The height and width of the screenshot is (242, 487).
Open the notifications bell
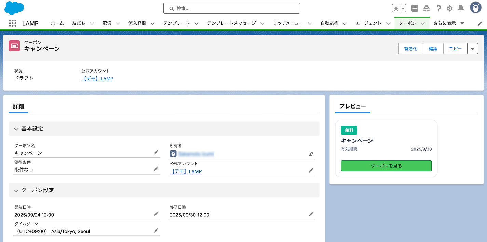(x=461, y=8)
